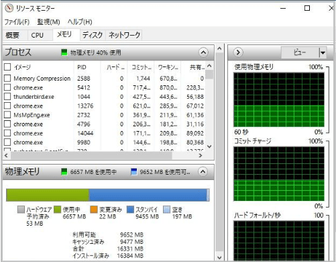Collapse the プロセス section
Screen dimensions: 336x262
[203, 52]
